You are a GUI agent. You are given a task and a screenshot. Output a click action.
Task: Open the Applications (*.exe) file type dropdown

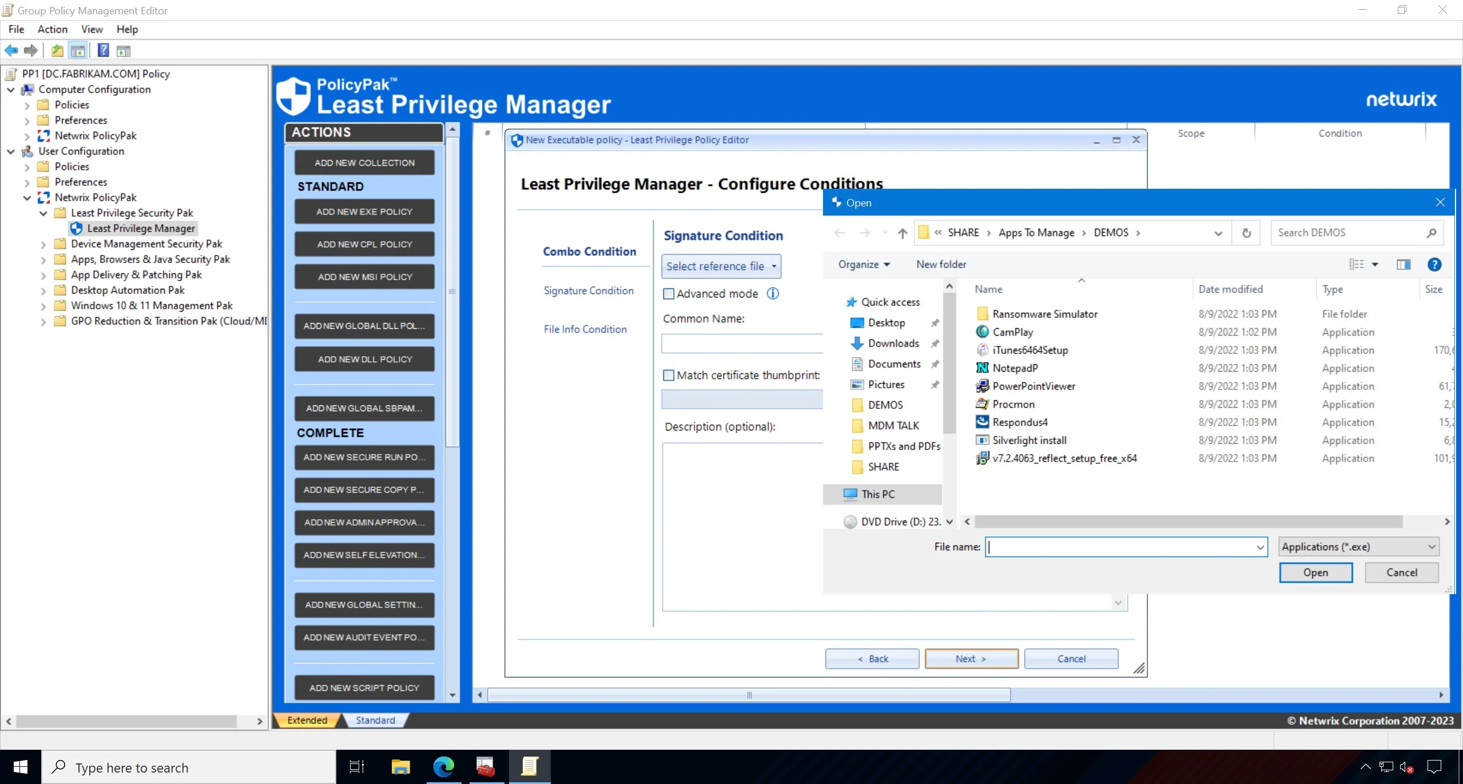tap(1358, 547)
